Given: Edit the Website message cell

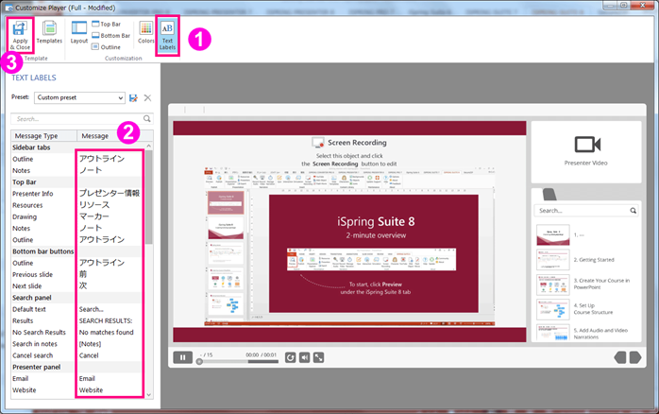Looking at the screenshot, I should pos(110,390).
